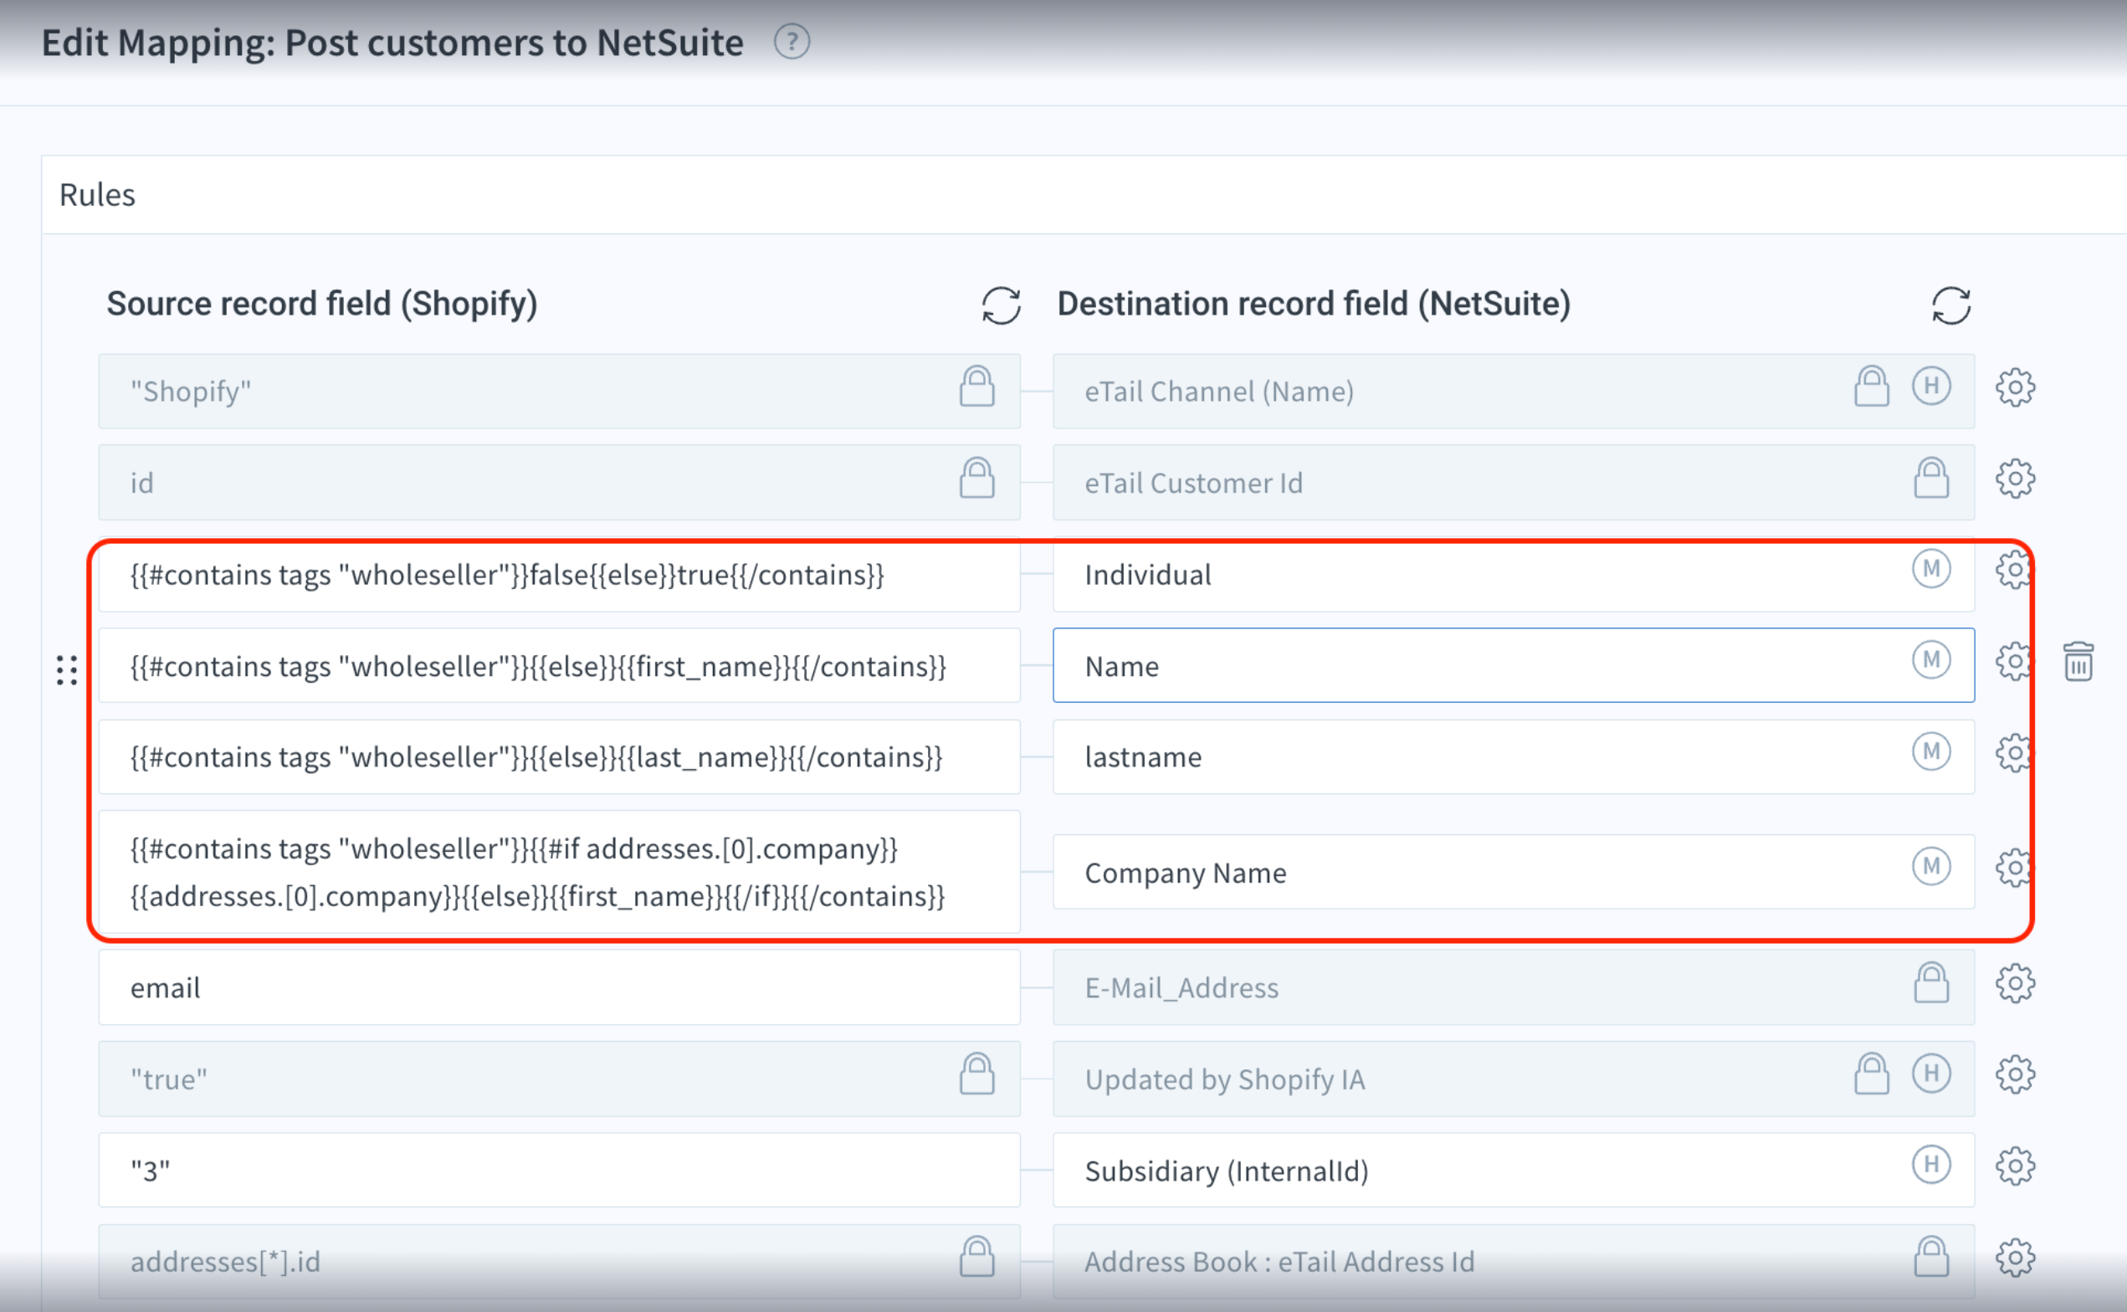Viewport: 2127px width, 1312px height.
Task: Click the Name destination field
Action: point(1513,665)
